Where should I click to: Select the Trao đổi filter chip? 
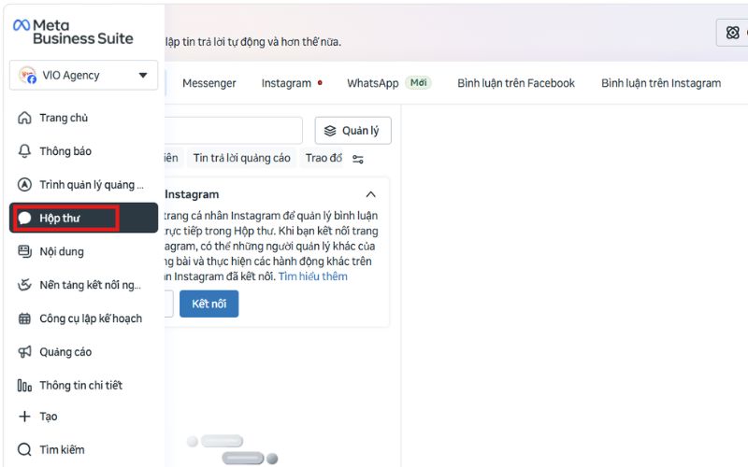(324, 158)
